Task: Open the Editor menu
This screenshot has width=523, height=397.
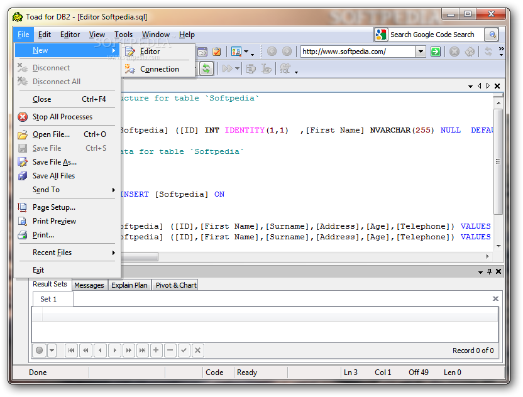Action: (x=70, y=35)
